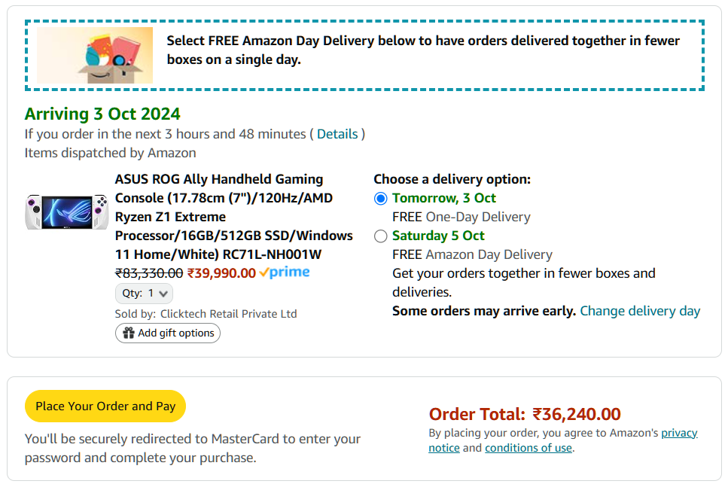Click the ₹39,990.00 discounted price
Screen dimensions: 728x484
point(221,273)
